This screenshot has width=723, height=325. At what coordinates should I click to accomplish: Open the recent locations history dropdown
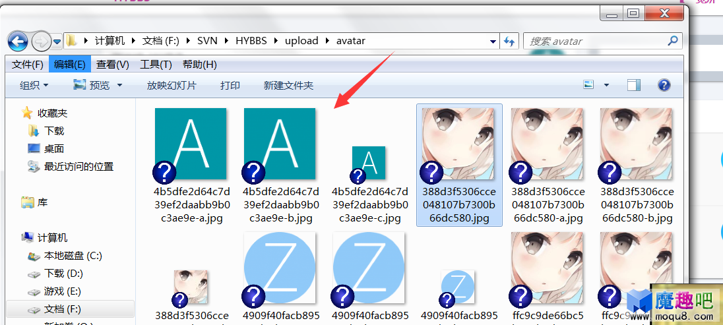point(57,42)
